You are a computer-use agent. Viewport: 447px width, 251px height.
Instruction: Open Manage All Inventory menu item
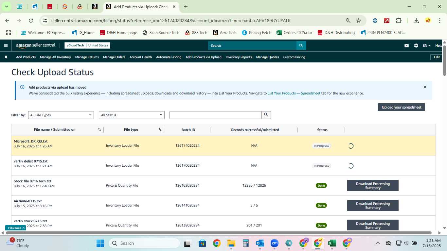pyautogui.click(x=55, y=57)
